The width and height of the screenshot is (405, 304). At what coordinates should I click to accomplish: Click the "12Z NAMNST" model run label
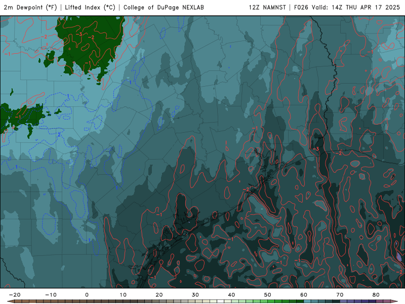(267, 7)
